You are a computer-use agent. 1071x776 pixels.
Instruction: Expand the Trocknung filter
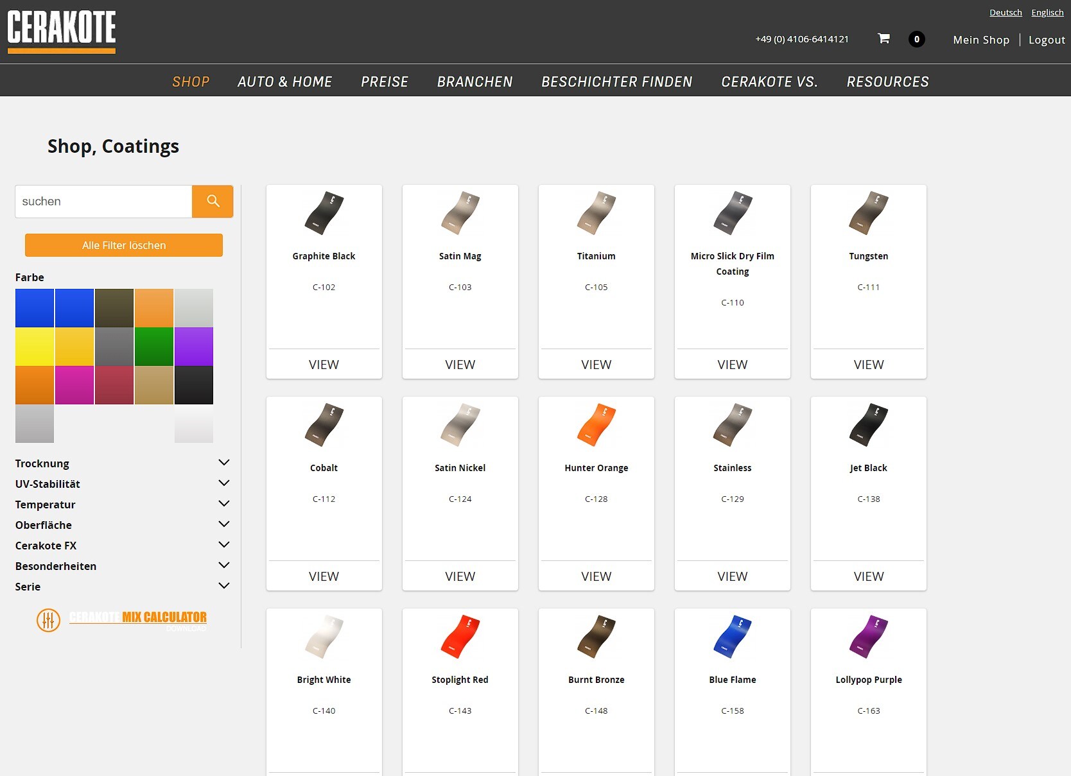[223, 463]
